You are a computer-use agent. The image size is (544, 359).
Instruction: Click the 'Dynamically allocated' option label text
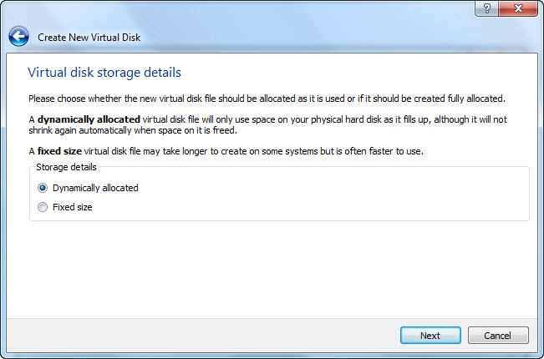[95, 188]
